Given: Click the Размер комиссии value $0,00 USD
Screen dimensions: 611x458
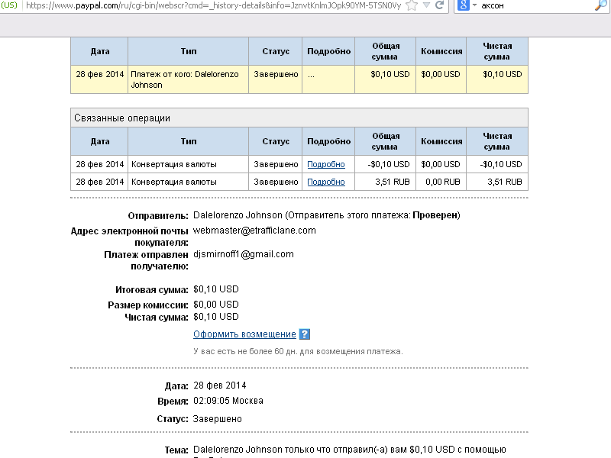Looking at the screenshot, I should coord(216,305).
